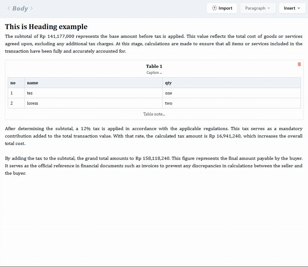Expand the Insert dropdown menu

(x=292, y=8)
